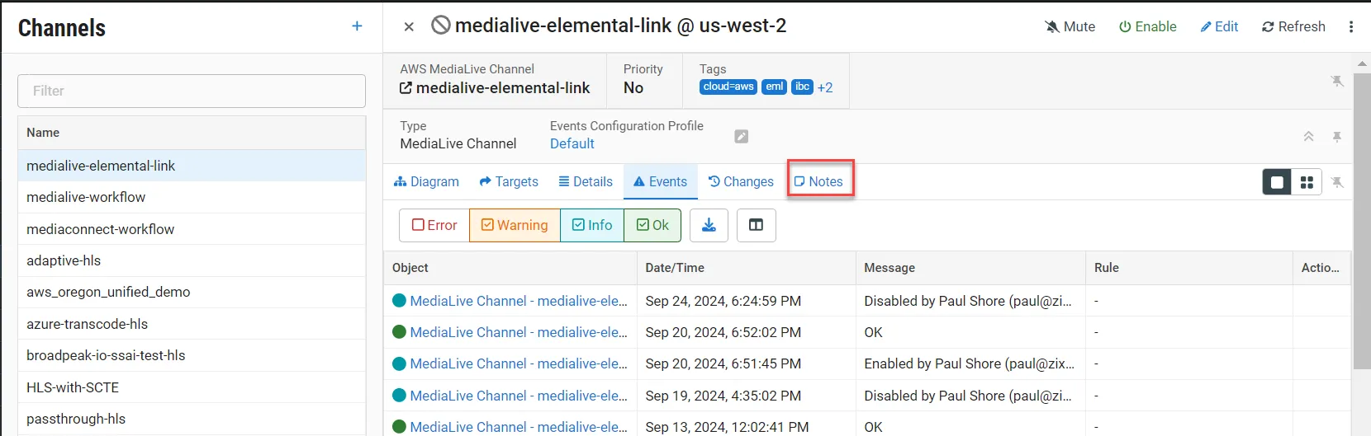Switch to the Diagram tab
Viewport: 1371px width, 436px height.
(426, 181)
